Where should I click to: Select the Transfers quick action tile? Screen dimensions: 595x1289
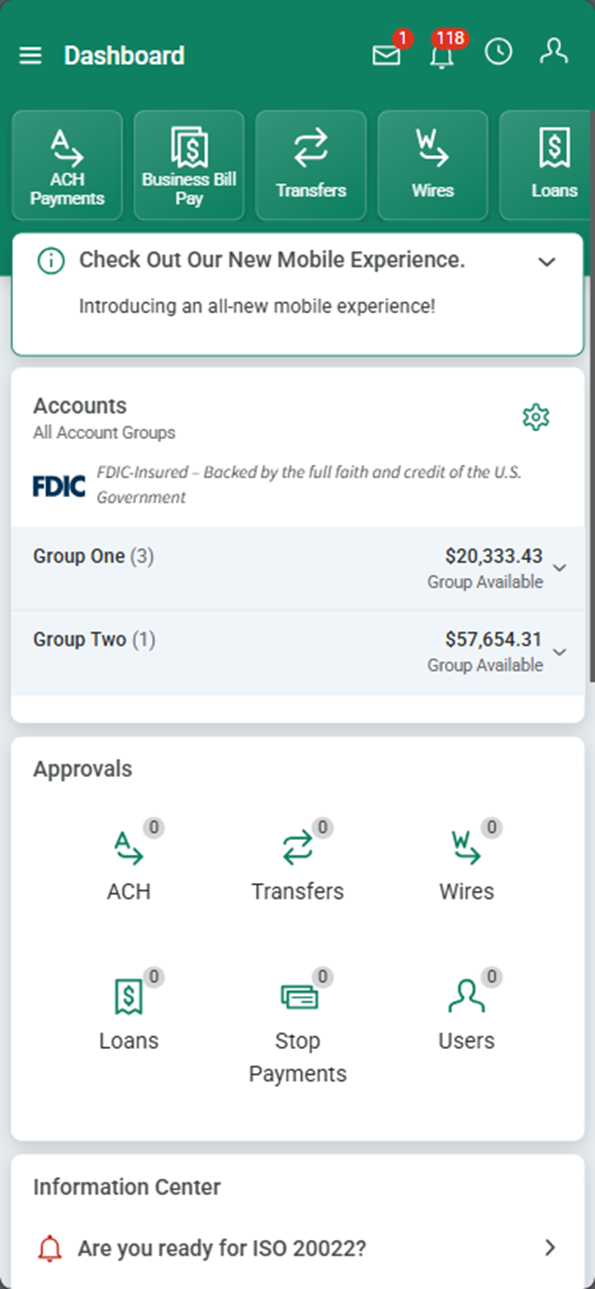tap(311, 165)
